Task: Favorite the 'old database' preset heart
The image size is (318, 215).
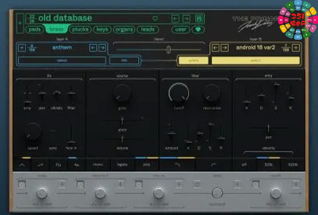Action: 155,18
